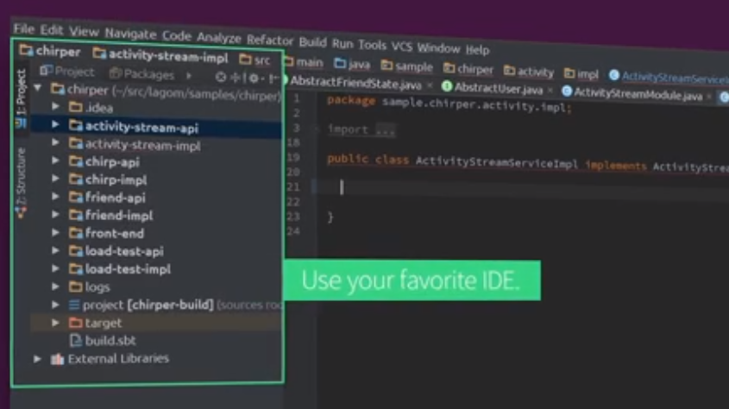The height and width of the screenshot is (409, 729).
Task: Open the Build menu
Action: pos(312,42)
